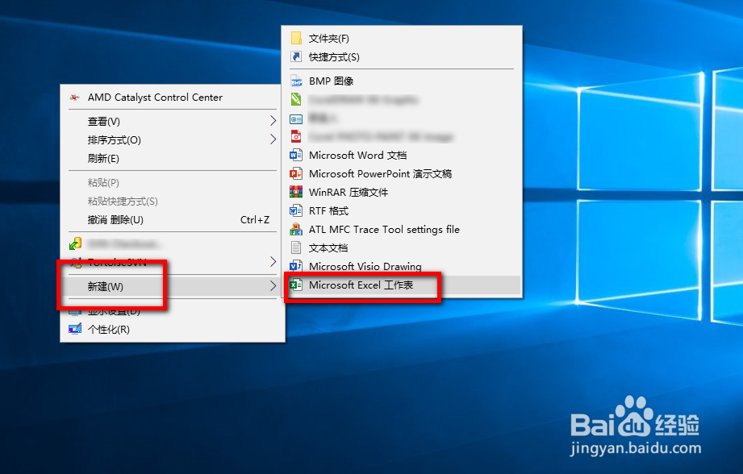Create Microsoft Excel 工作表
Viewport: 743px width, 474px height.
tap(402, 285)
